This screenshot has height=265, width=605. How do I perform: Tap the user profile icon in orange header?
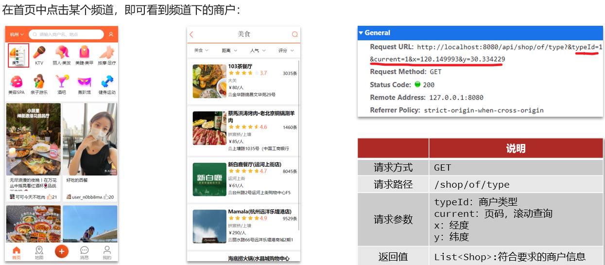click(x=111, y=35)
